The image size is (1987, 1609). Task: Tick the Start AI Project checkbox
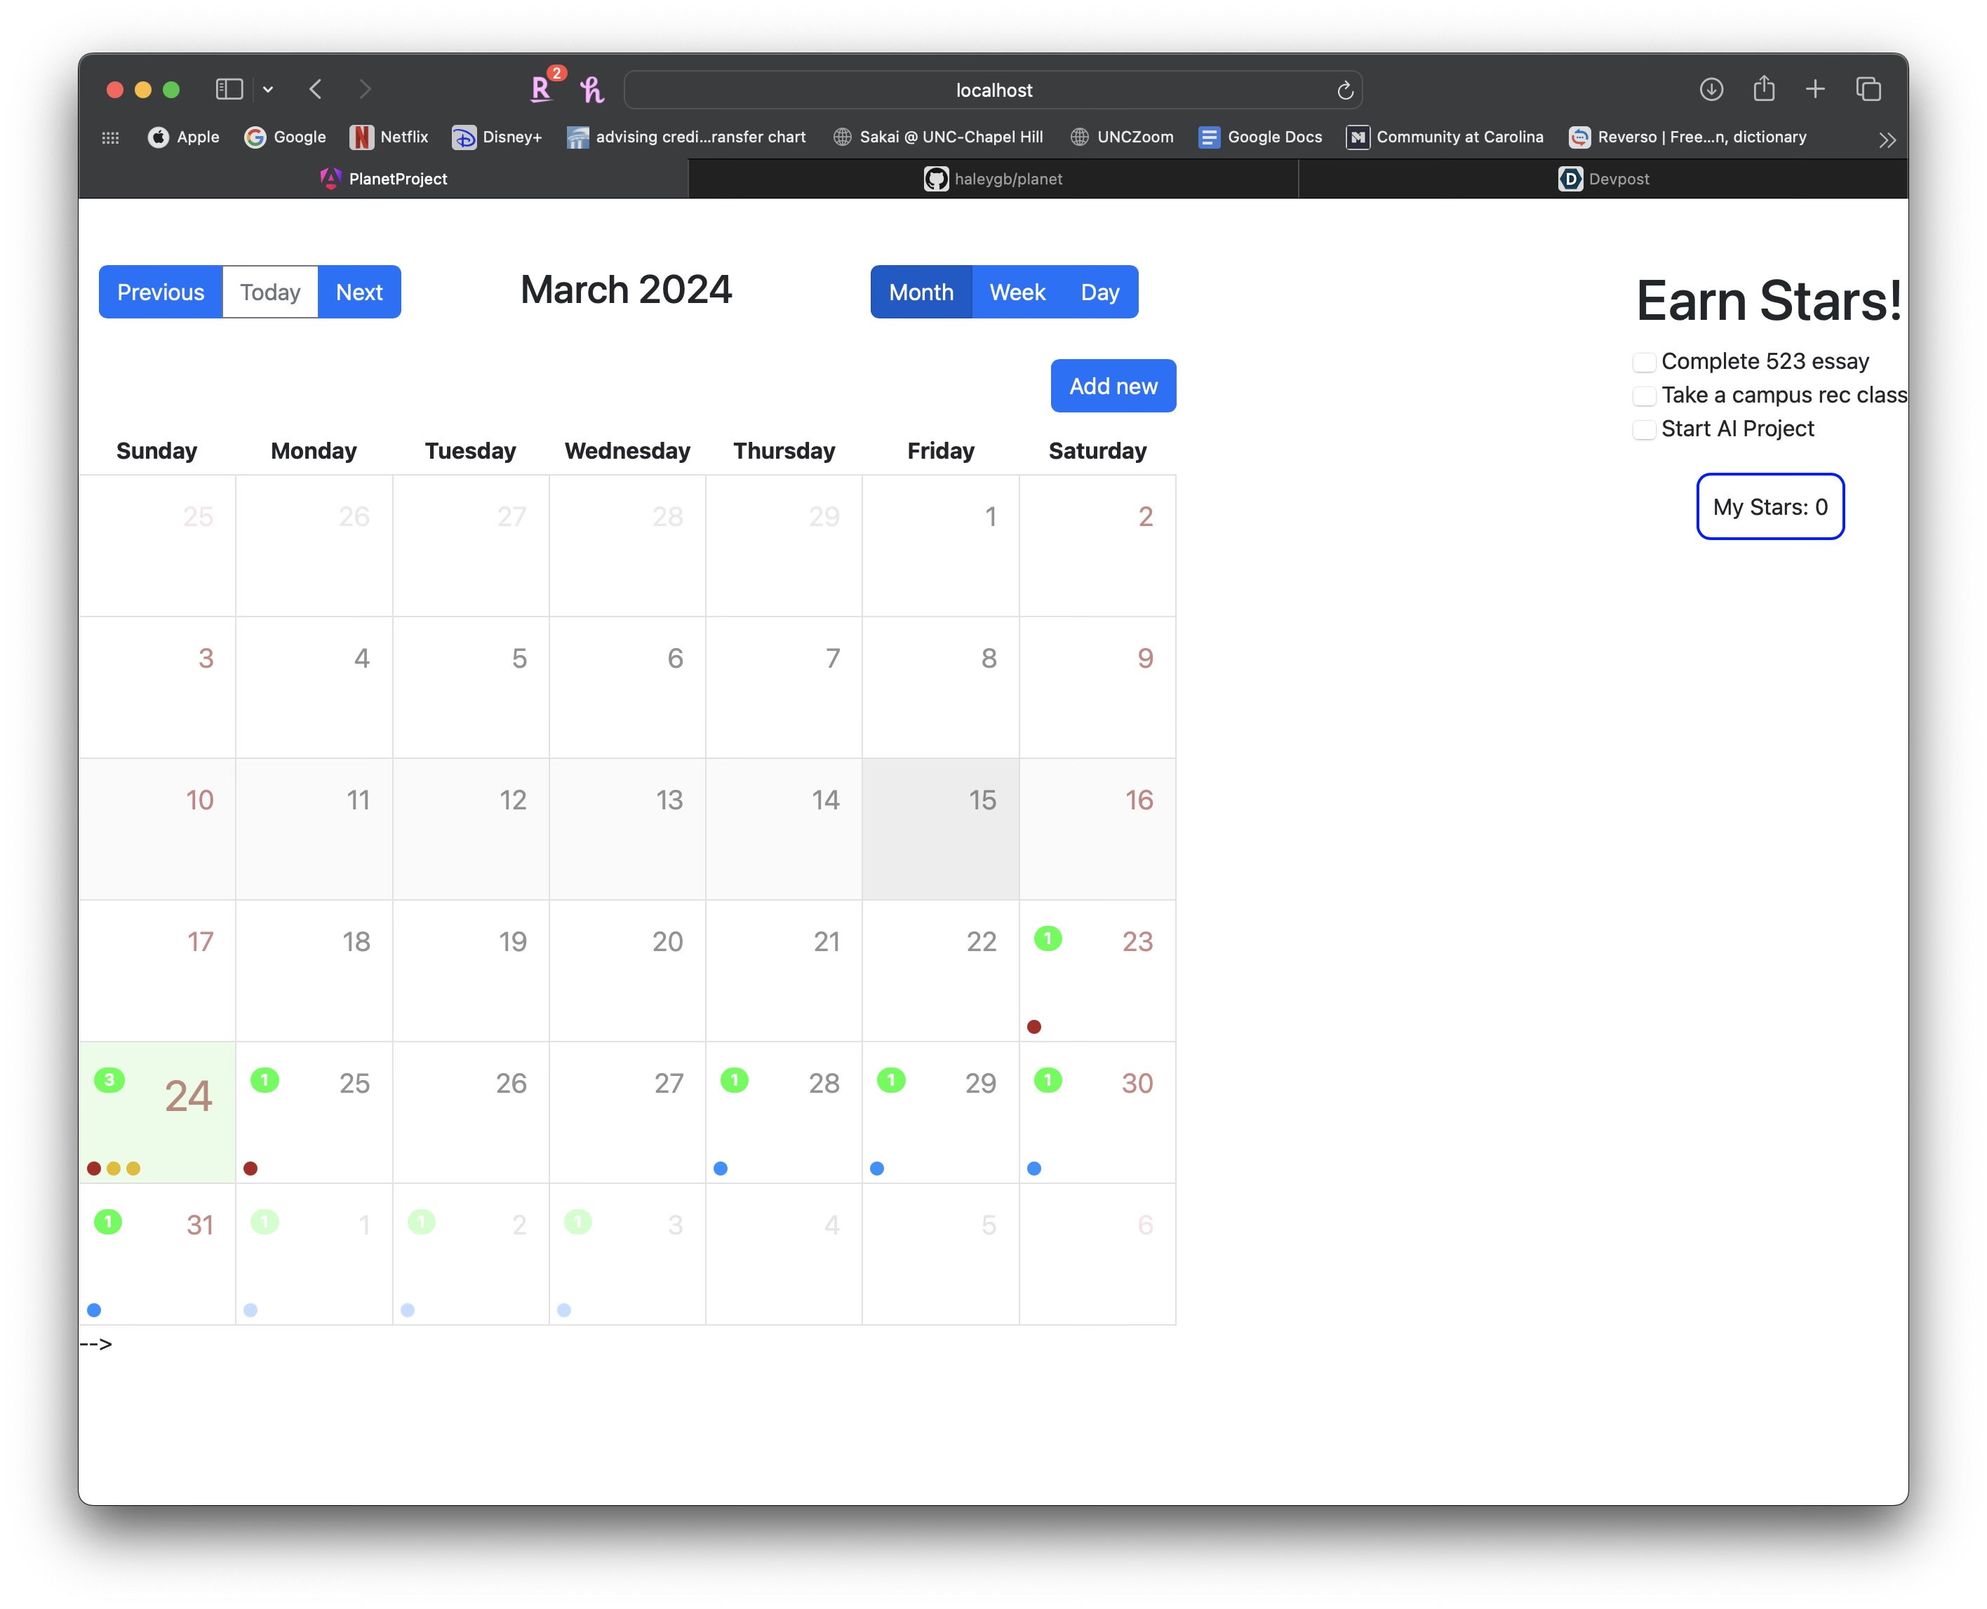[1643, 429]
